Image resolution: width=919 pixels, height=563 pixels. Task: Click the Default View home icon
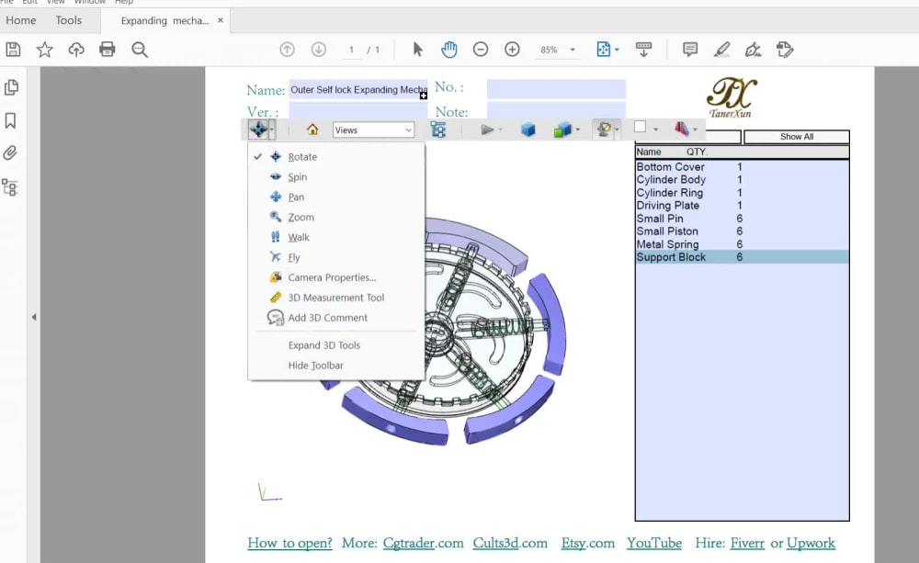(x=312, y=129)
